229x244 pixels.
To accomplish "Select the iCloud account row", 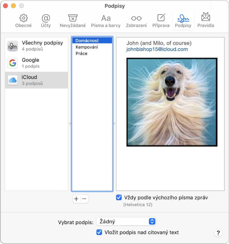I will 36,80.
